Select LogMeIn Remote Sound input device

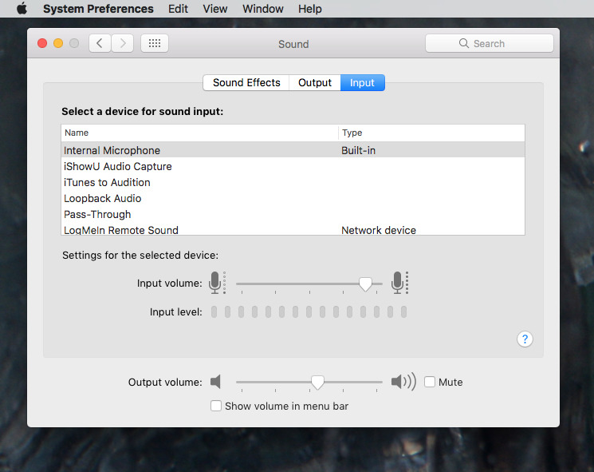pyautogui.click(x=293, y=229)
